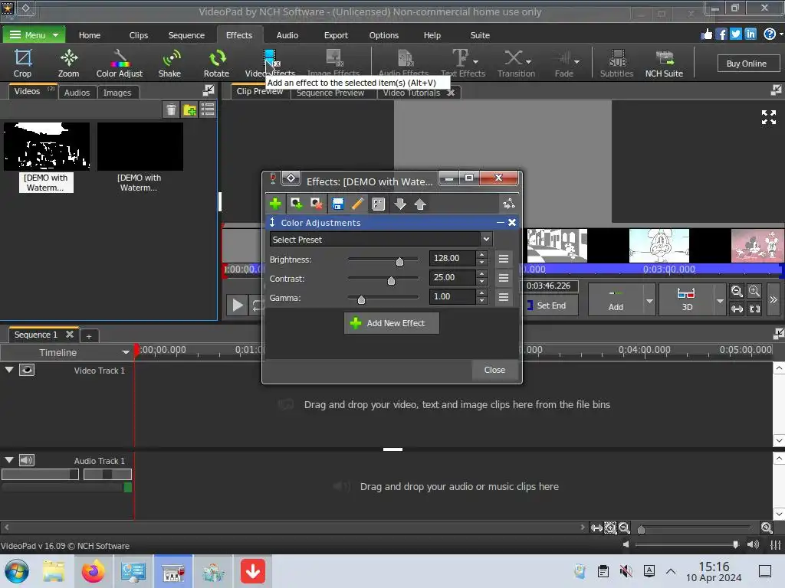
Task: Switch file bin to list view
Action: [208, 109]
